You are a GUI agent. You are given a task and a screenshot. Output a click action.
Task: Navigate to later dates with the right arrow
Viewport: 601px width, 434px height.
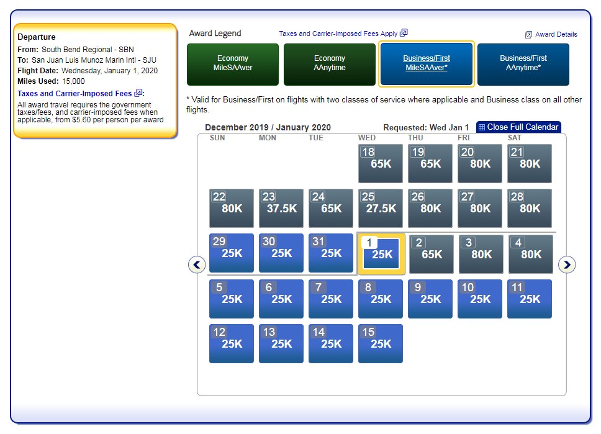(567, 264)
